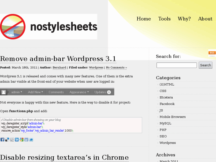Share the post on Facebook
This screenshot has height=162, width=216.
pos(2,139)
